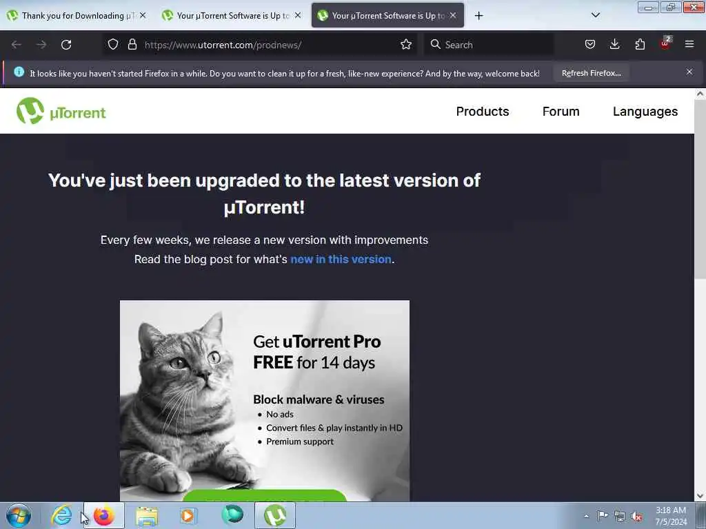Open a new tab with plus button
The height and width of the screenshot is (529, 706).
(x=478, y=16)
